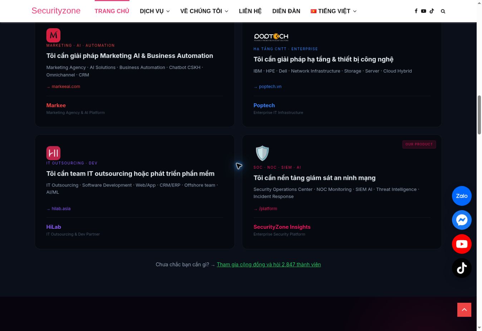Click the Vietnam flag icon

pyautogui.click(x=314, y=11)
